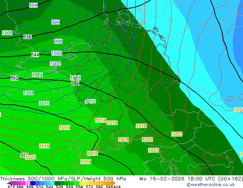Click the 998 isobar label
Viewport: 243px width, 188px height.
[x=58, y=41]
